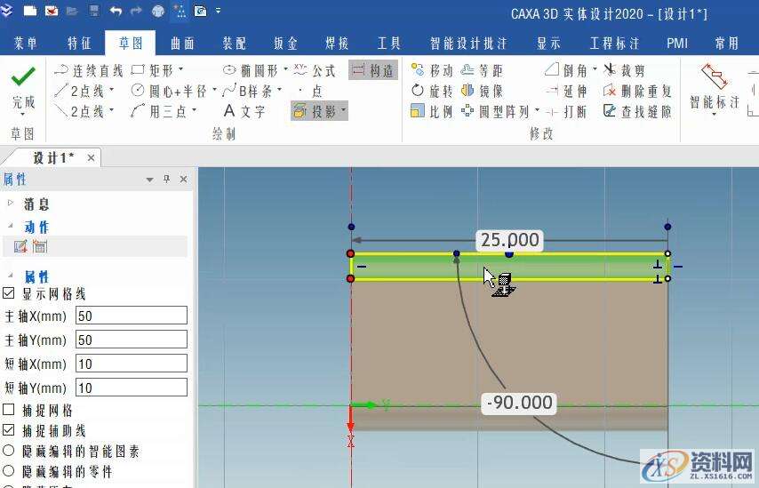Open the 投影 dropdown arrow
Viewport: 759px width, 488px height.
(343, 111)
